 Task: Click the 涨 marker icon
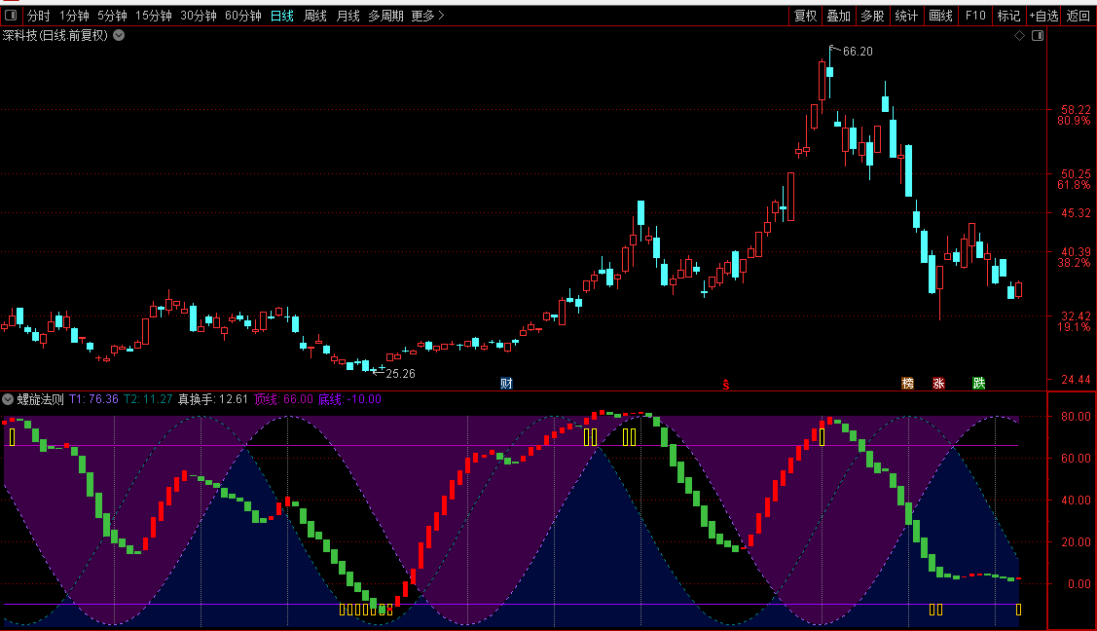pyautogui.click(x=939, y=383)
